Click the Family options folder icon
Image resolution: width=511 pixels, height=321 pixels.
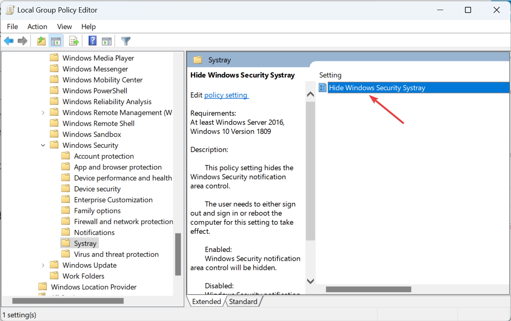pyautogui.click(x=65, y=210)
